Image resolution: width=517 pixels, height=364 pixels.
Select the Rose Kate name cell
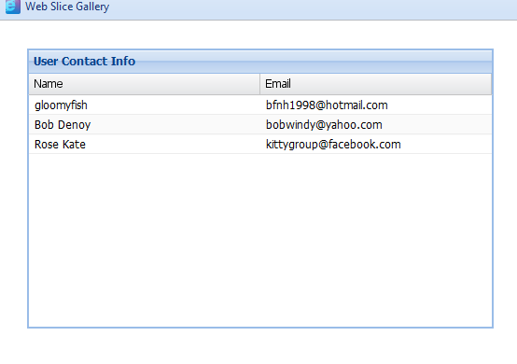(x=145, y=144)
